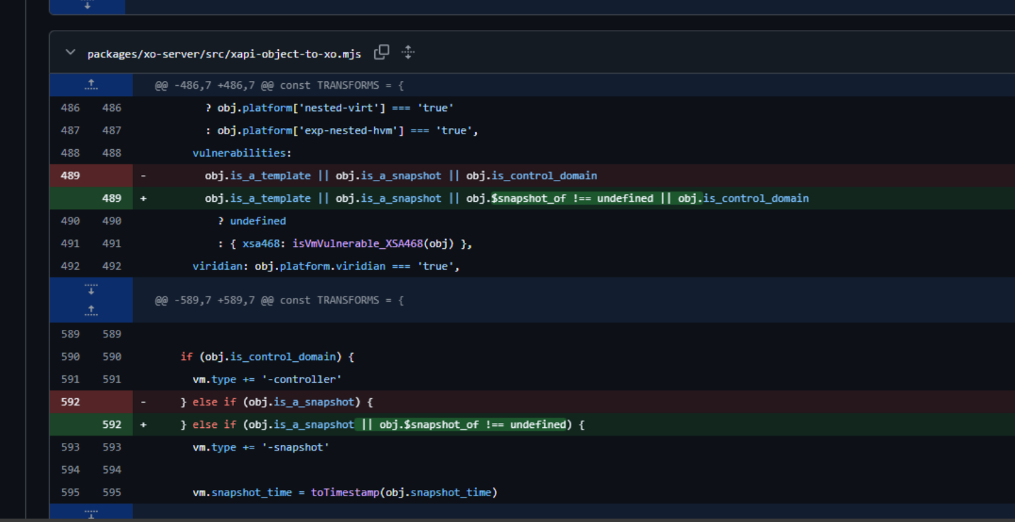Select deleted line number 489
This screenshot has width=1015, height=522.
tap(70, 176)
